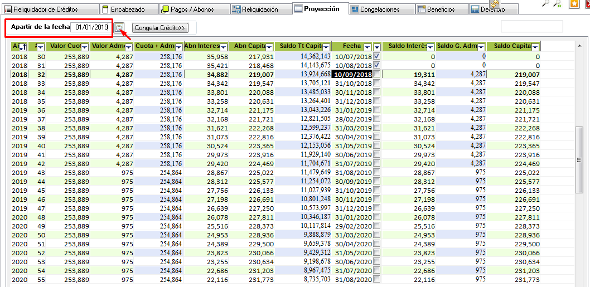Uncheck the checkbox for row 10/07/2018
The height and width of the screenshot is (287, 590).
point(377,57)
